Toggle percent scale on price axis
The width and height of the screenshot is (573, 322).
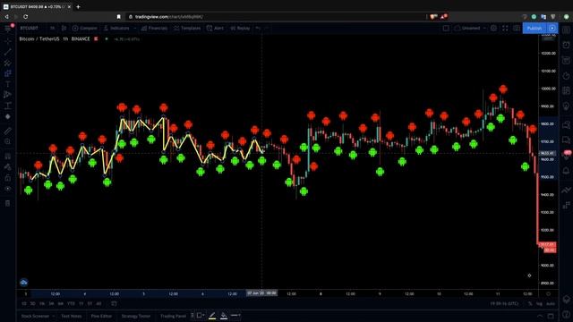click(530, 304)
